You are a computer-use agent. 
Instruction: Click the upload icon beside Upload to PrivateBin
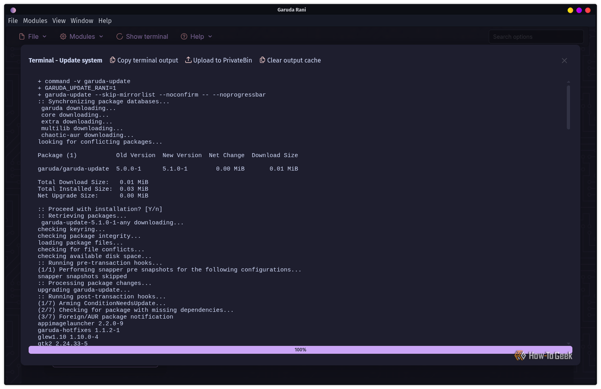point(188,60)
